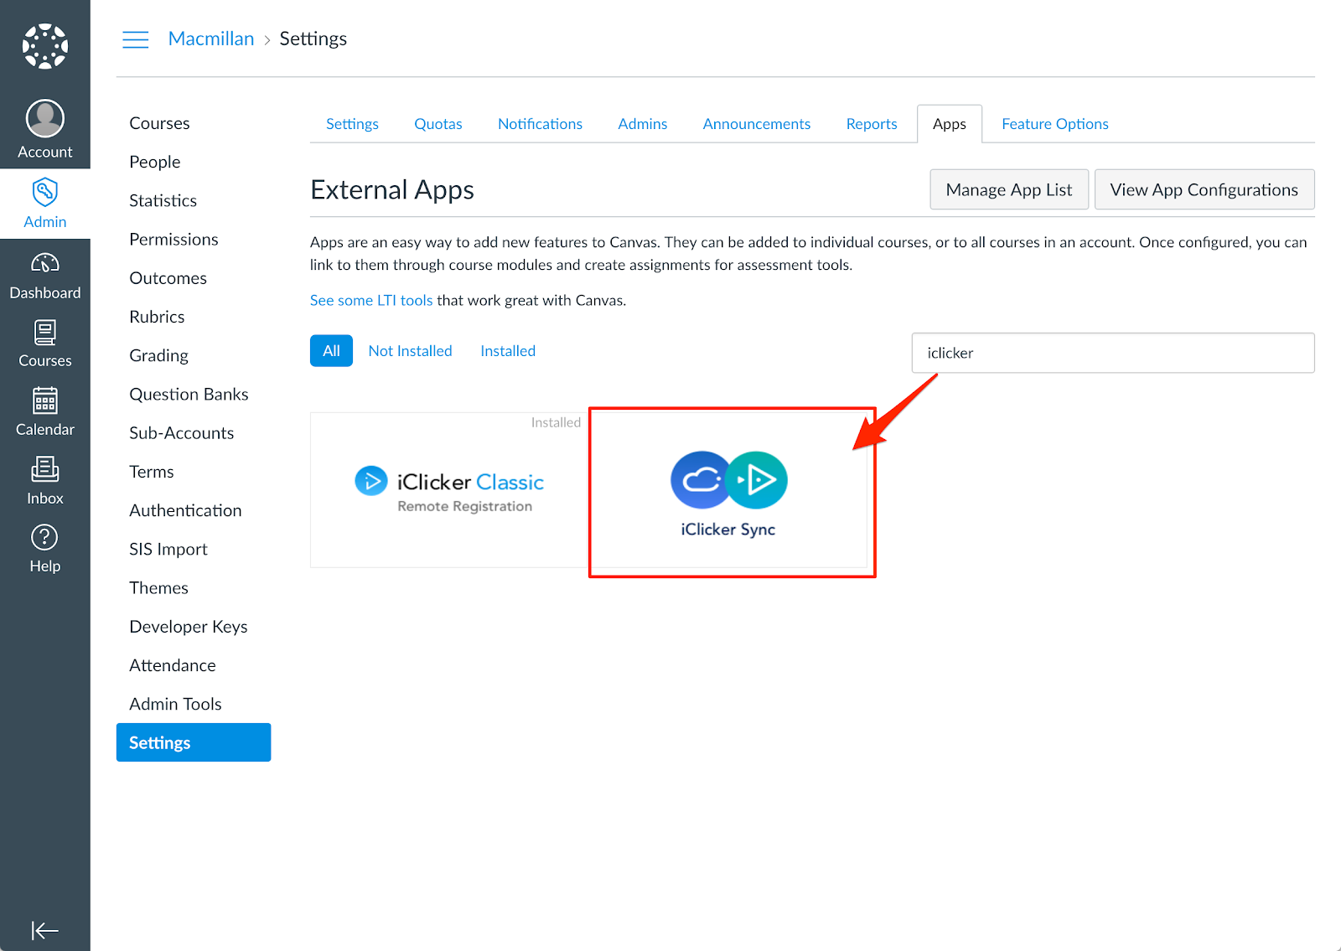Open the See some LTI tools link

coord(371,299)
